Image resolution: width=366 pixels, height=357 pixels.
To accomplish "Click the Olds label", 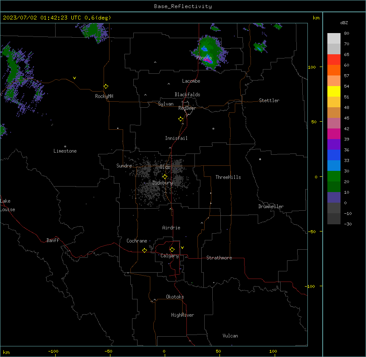I will (x=165, y=167).
